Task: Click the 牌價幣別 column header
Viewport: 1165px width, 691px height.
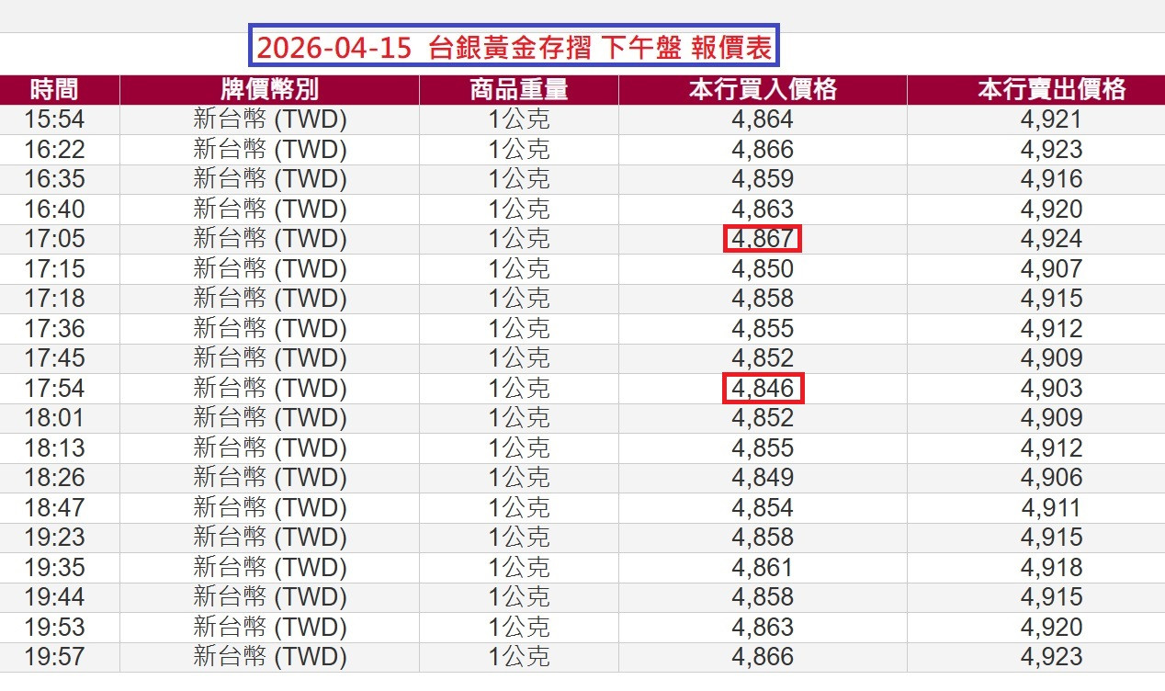Action: 269,89
